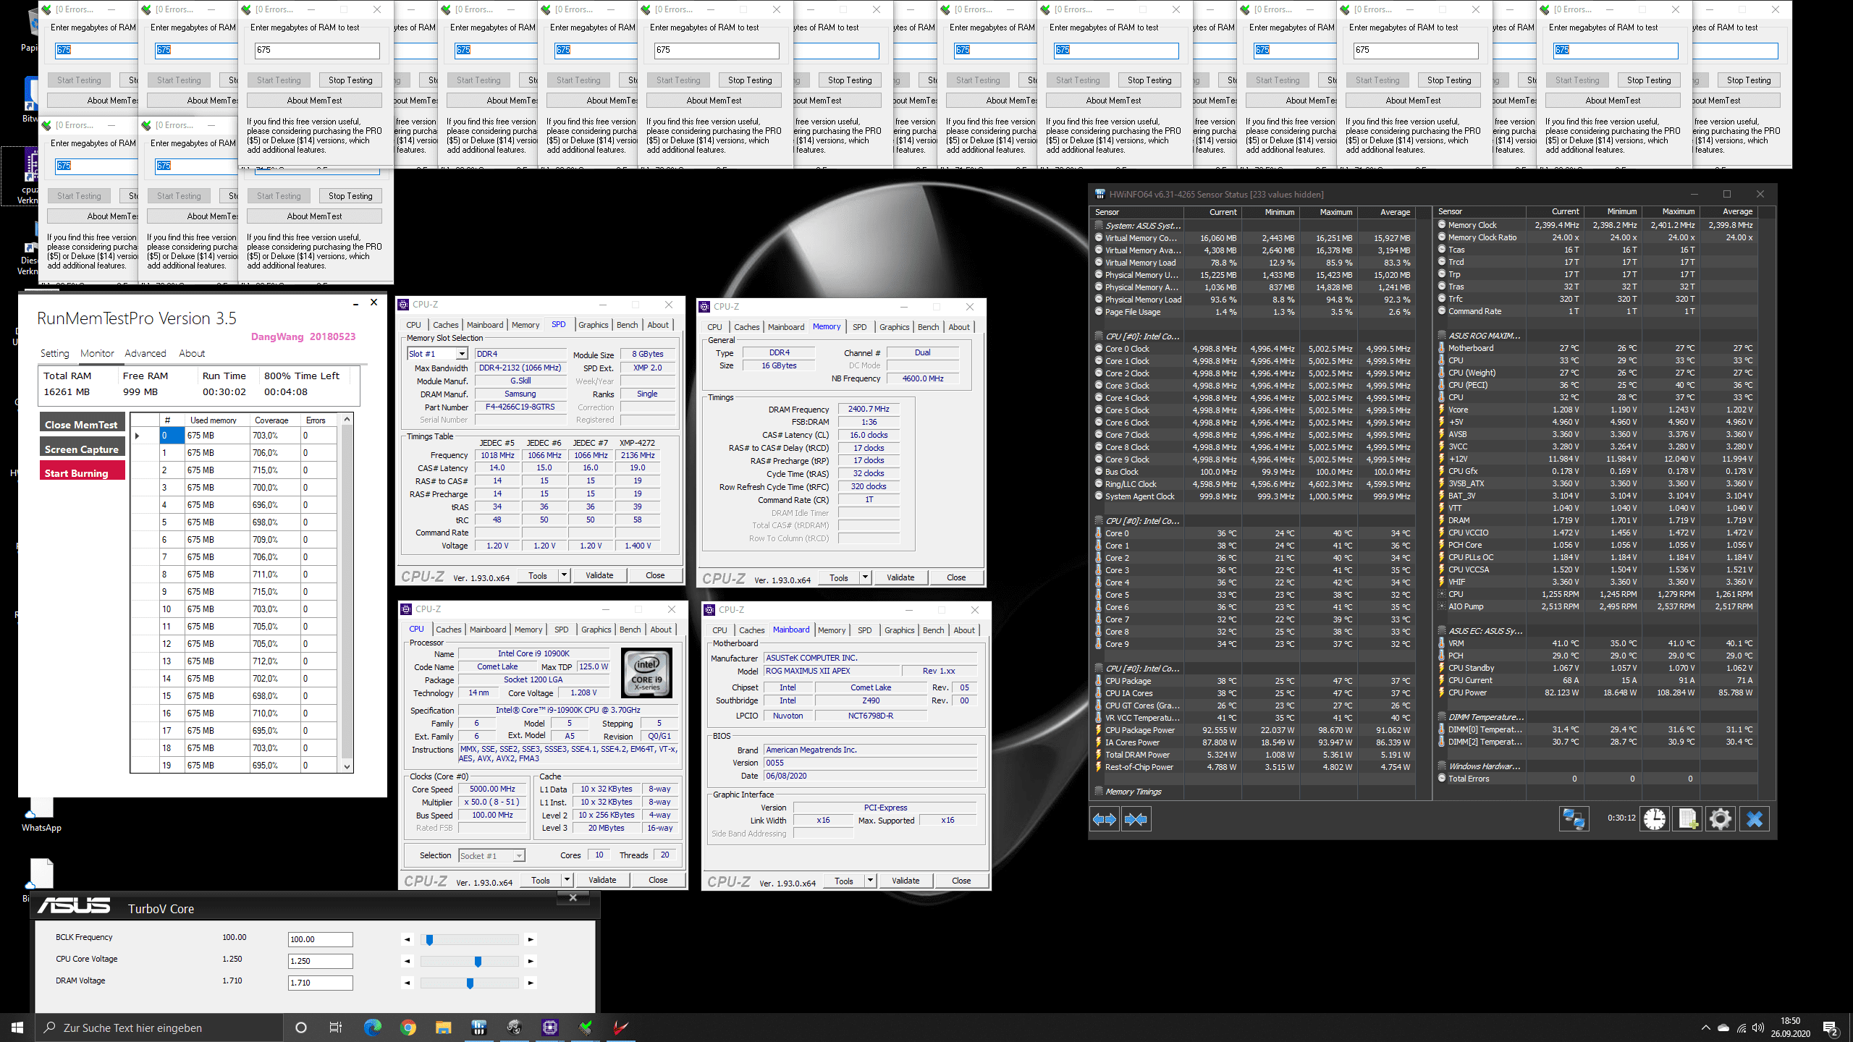Image resolution: width=1853 pixels, height=1042 pixels.
Task: Click Validate in CPU-Z Mainboard window
Action: coord(906,881)
